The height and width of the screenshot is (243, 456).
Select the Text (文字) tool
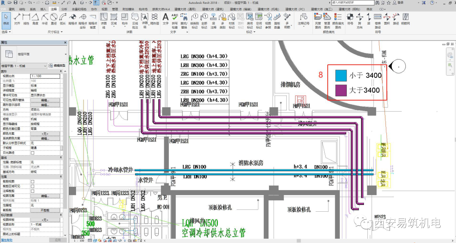166,19
